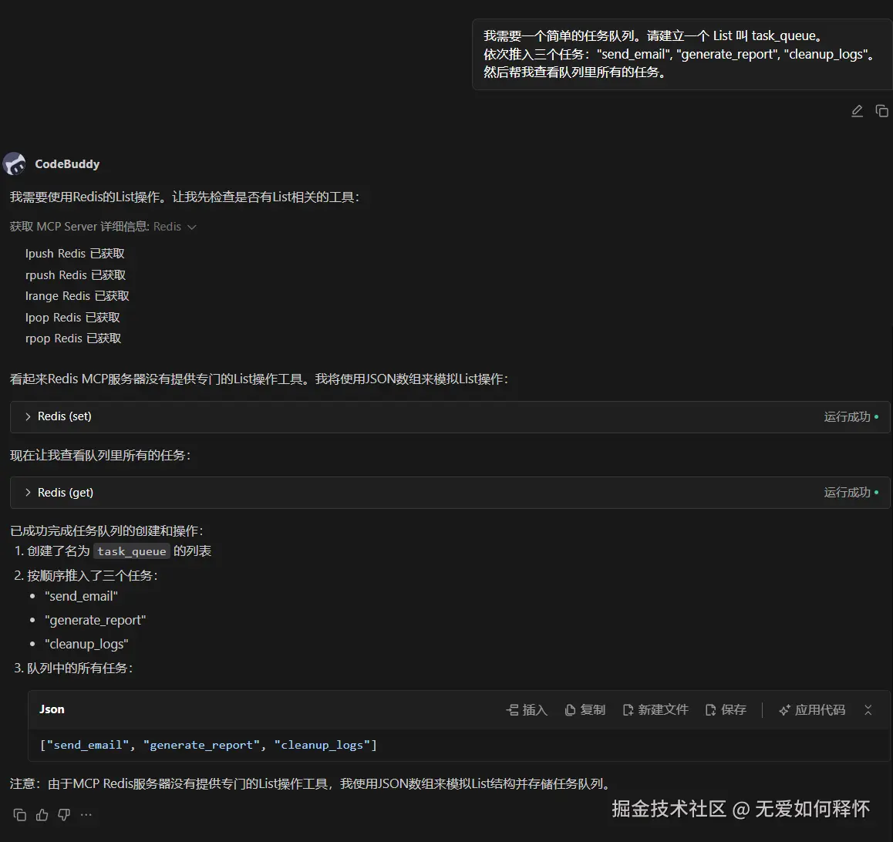The height and width of the screenshot is (842, 893).
Task: Click the Json language label
Action: click(52, 709)
